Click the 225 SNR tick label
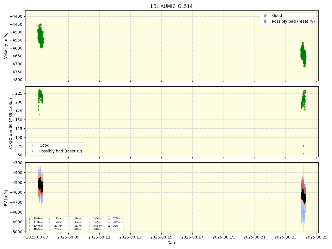This screenshot has height=249, width=332. 20,93
